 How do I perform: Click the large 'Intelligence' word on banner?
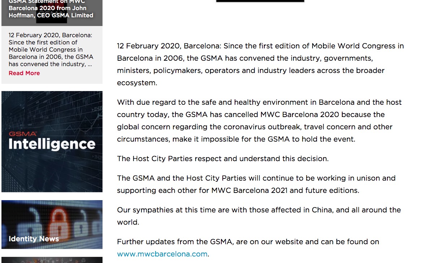[52, 144]
